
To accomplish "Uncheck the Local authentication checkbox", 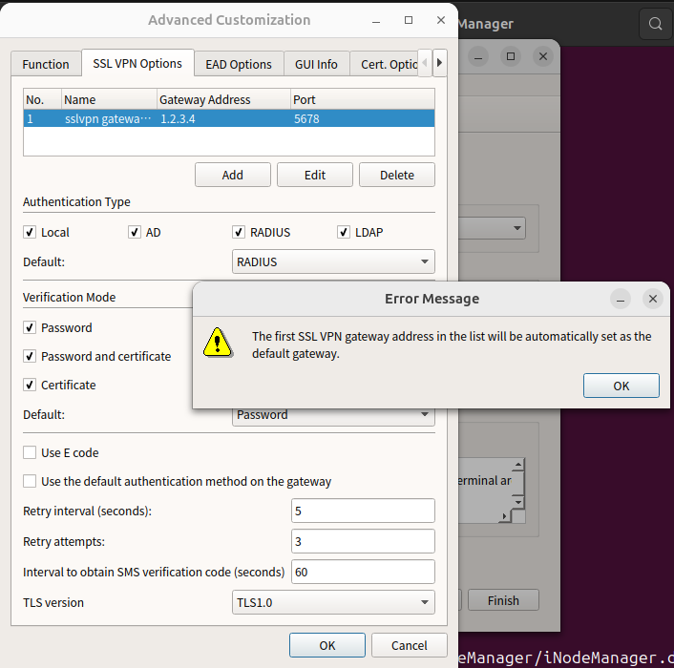I will pos(30,232).
